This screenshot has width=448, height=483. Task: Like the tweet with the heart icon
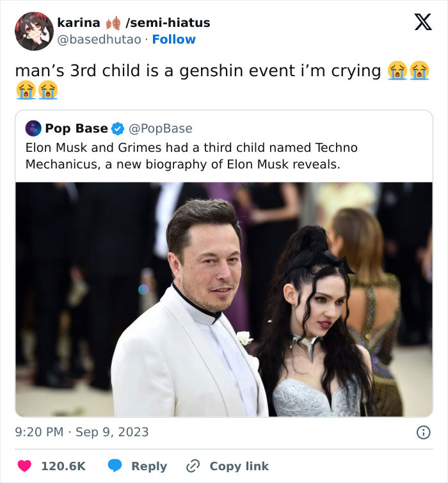point(24,466)
